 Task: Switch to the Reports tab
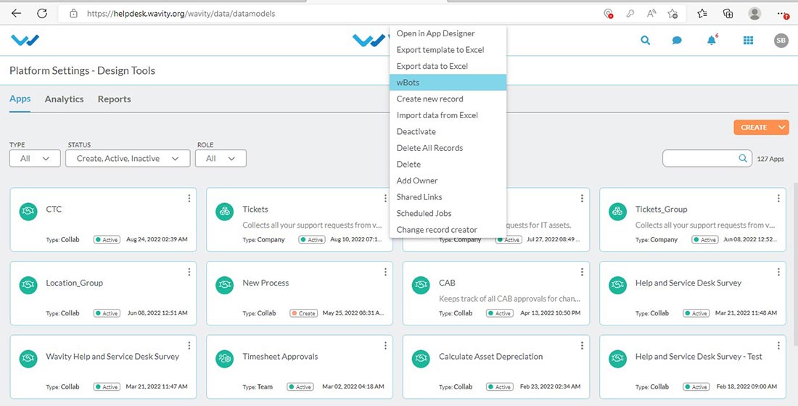[x=114, y=99]
